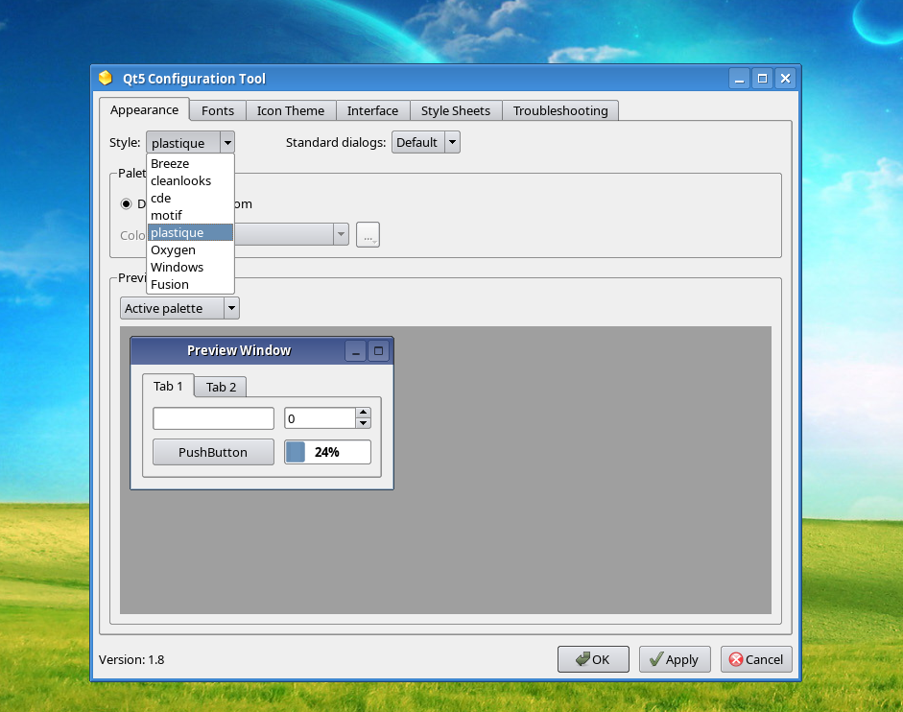
Task: Pick the Oxygen style
Action: click(191, 250)
